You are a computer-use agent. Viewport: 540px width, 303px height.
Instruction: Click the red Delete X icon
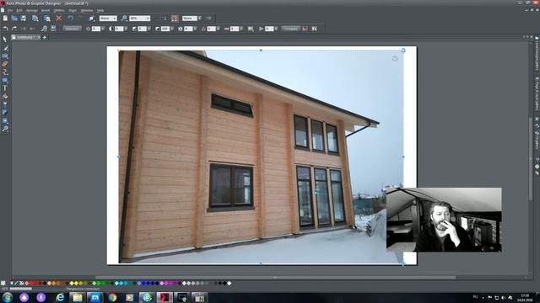tap(58, 19)
